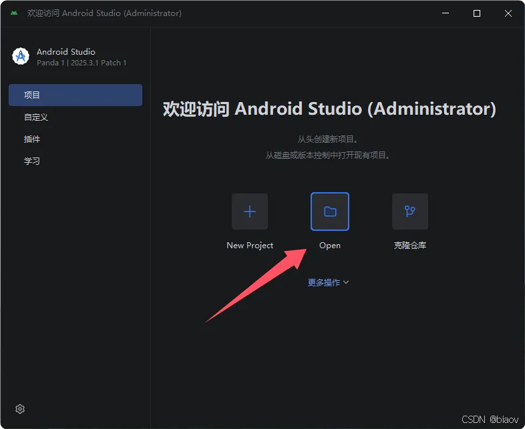Open settings gear at bottom left
Image resolution: width=525 pixels, height=429 pixels.
pyautogui.click(x=20, y=409)
